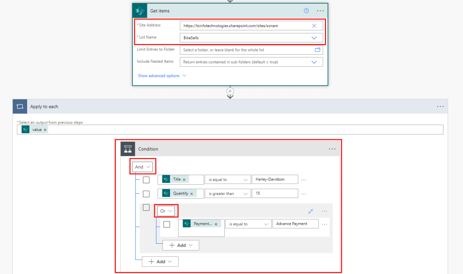Open the Get items ellipsis menu
Image resolution: width=463 pixels, height=274 pixels.
[x=320, y=11]
